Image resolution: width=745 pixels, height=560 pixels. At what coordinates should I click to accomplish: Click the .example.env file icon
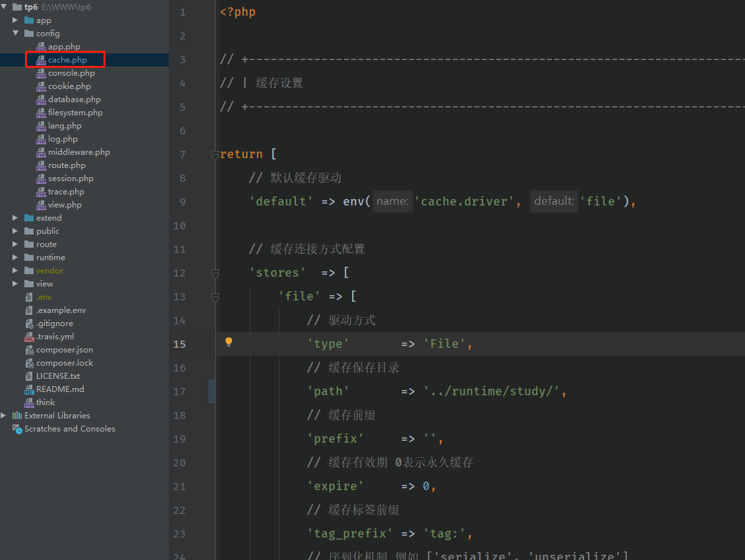click(29, 310)
